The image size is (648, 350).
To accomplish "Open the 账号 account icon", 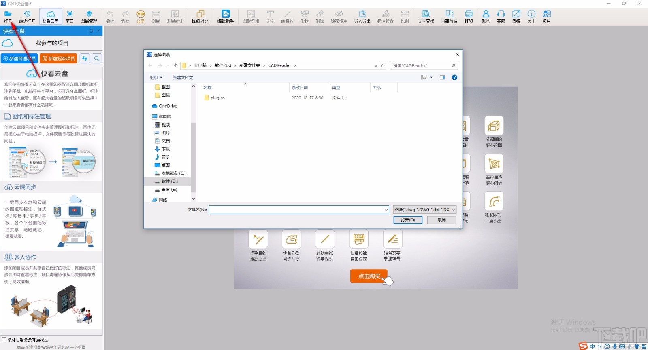I will point(486,16).
